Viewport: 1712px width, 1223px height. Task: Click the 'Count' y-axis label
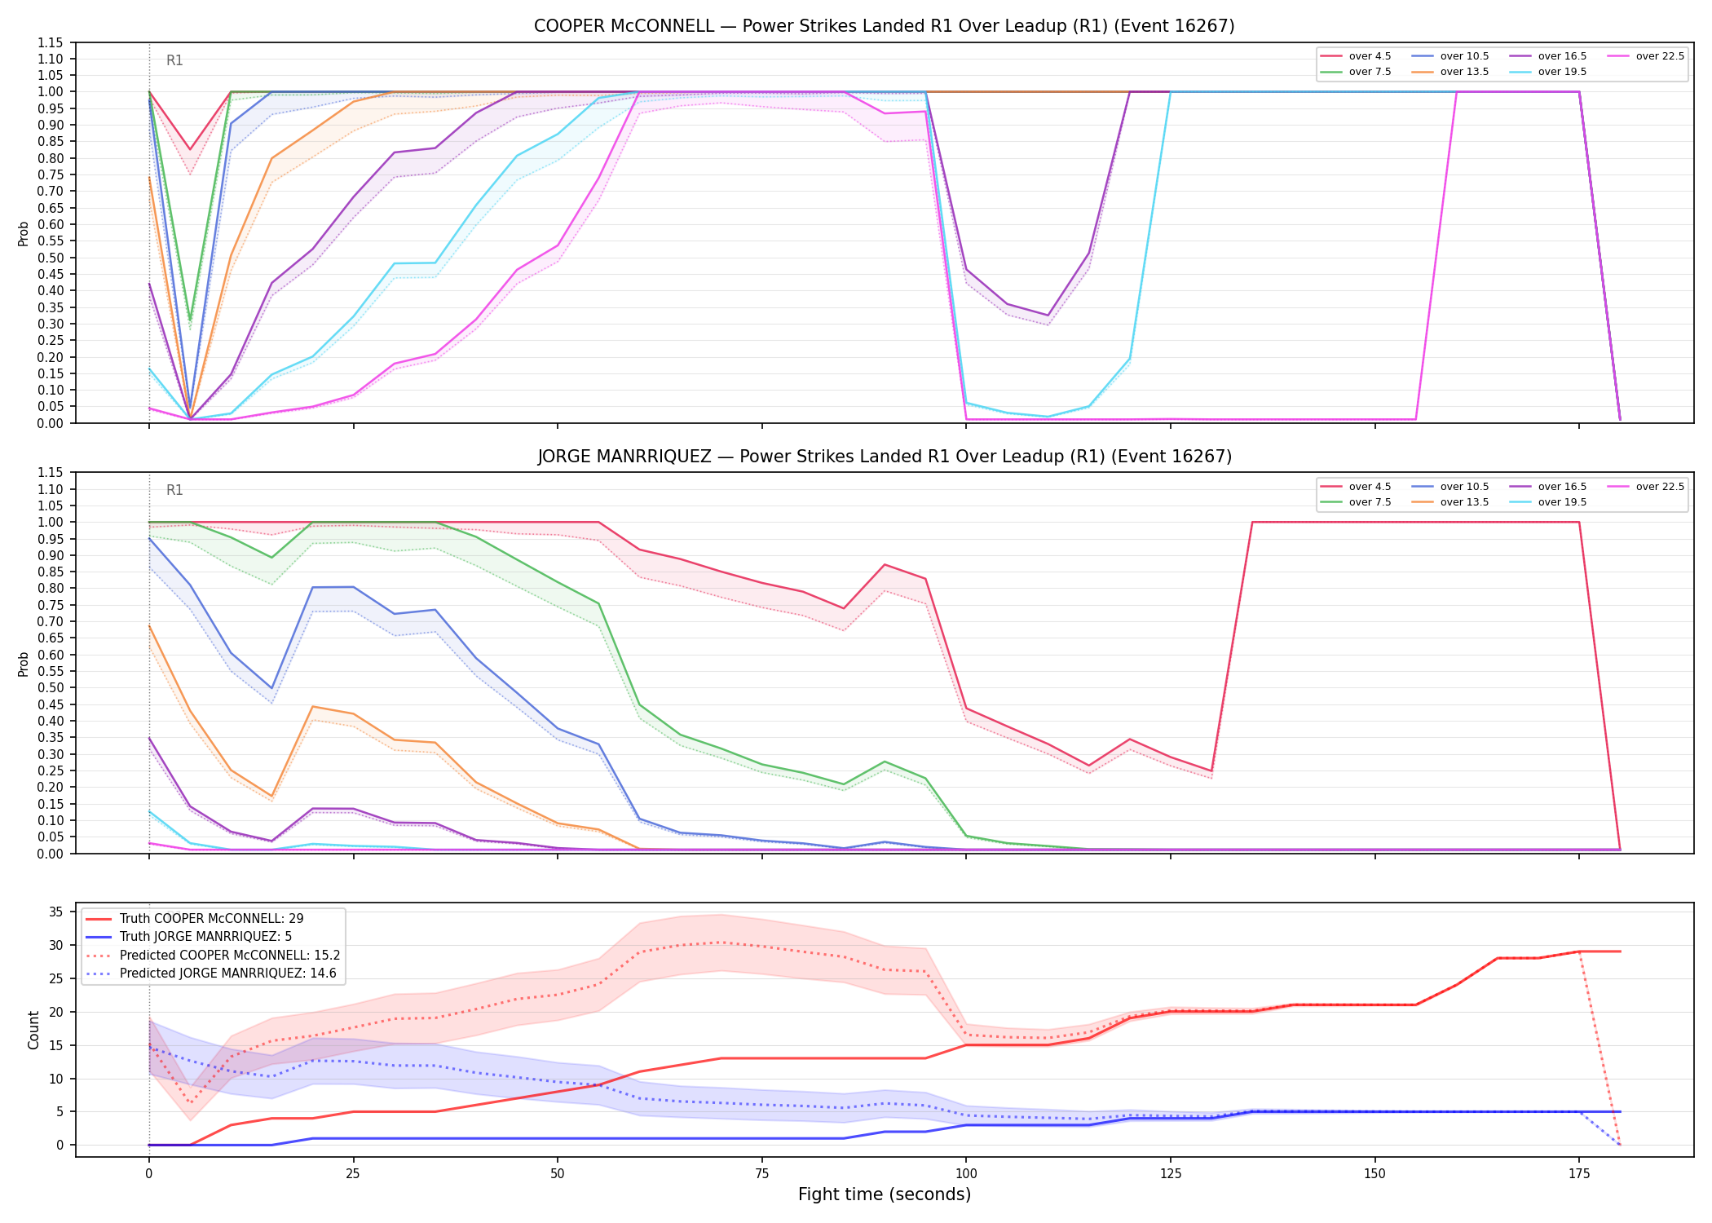(33, 1030)
